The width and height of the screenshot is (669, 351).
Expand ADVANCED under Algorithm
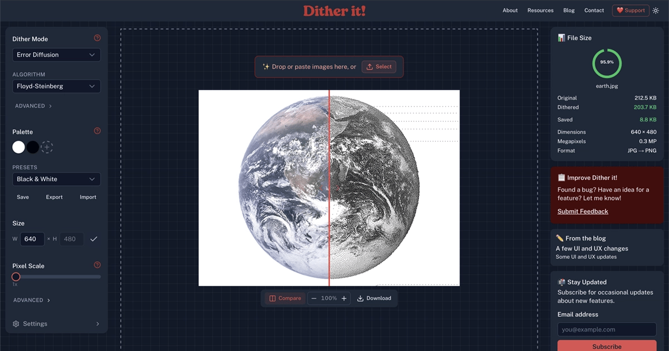(33, 106)
